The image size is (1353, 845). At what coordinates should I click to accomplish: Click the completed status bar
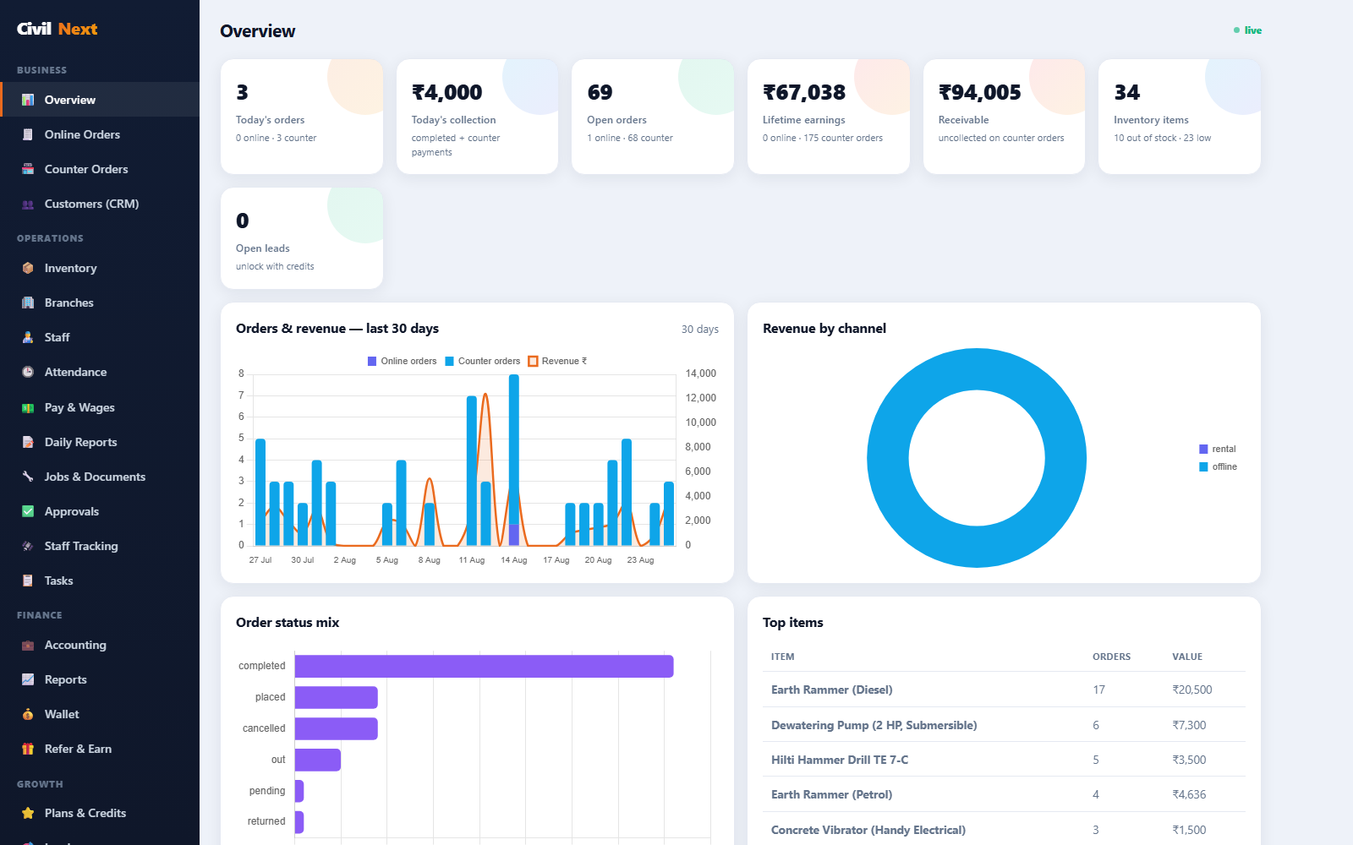pos(484,666)
